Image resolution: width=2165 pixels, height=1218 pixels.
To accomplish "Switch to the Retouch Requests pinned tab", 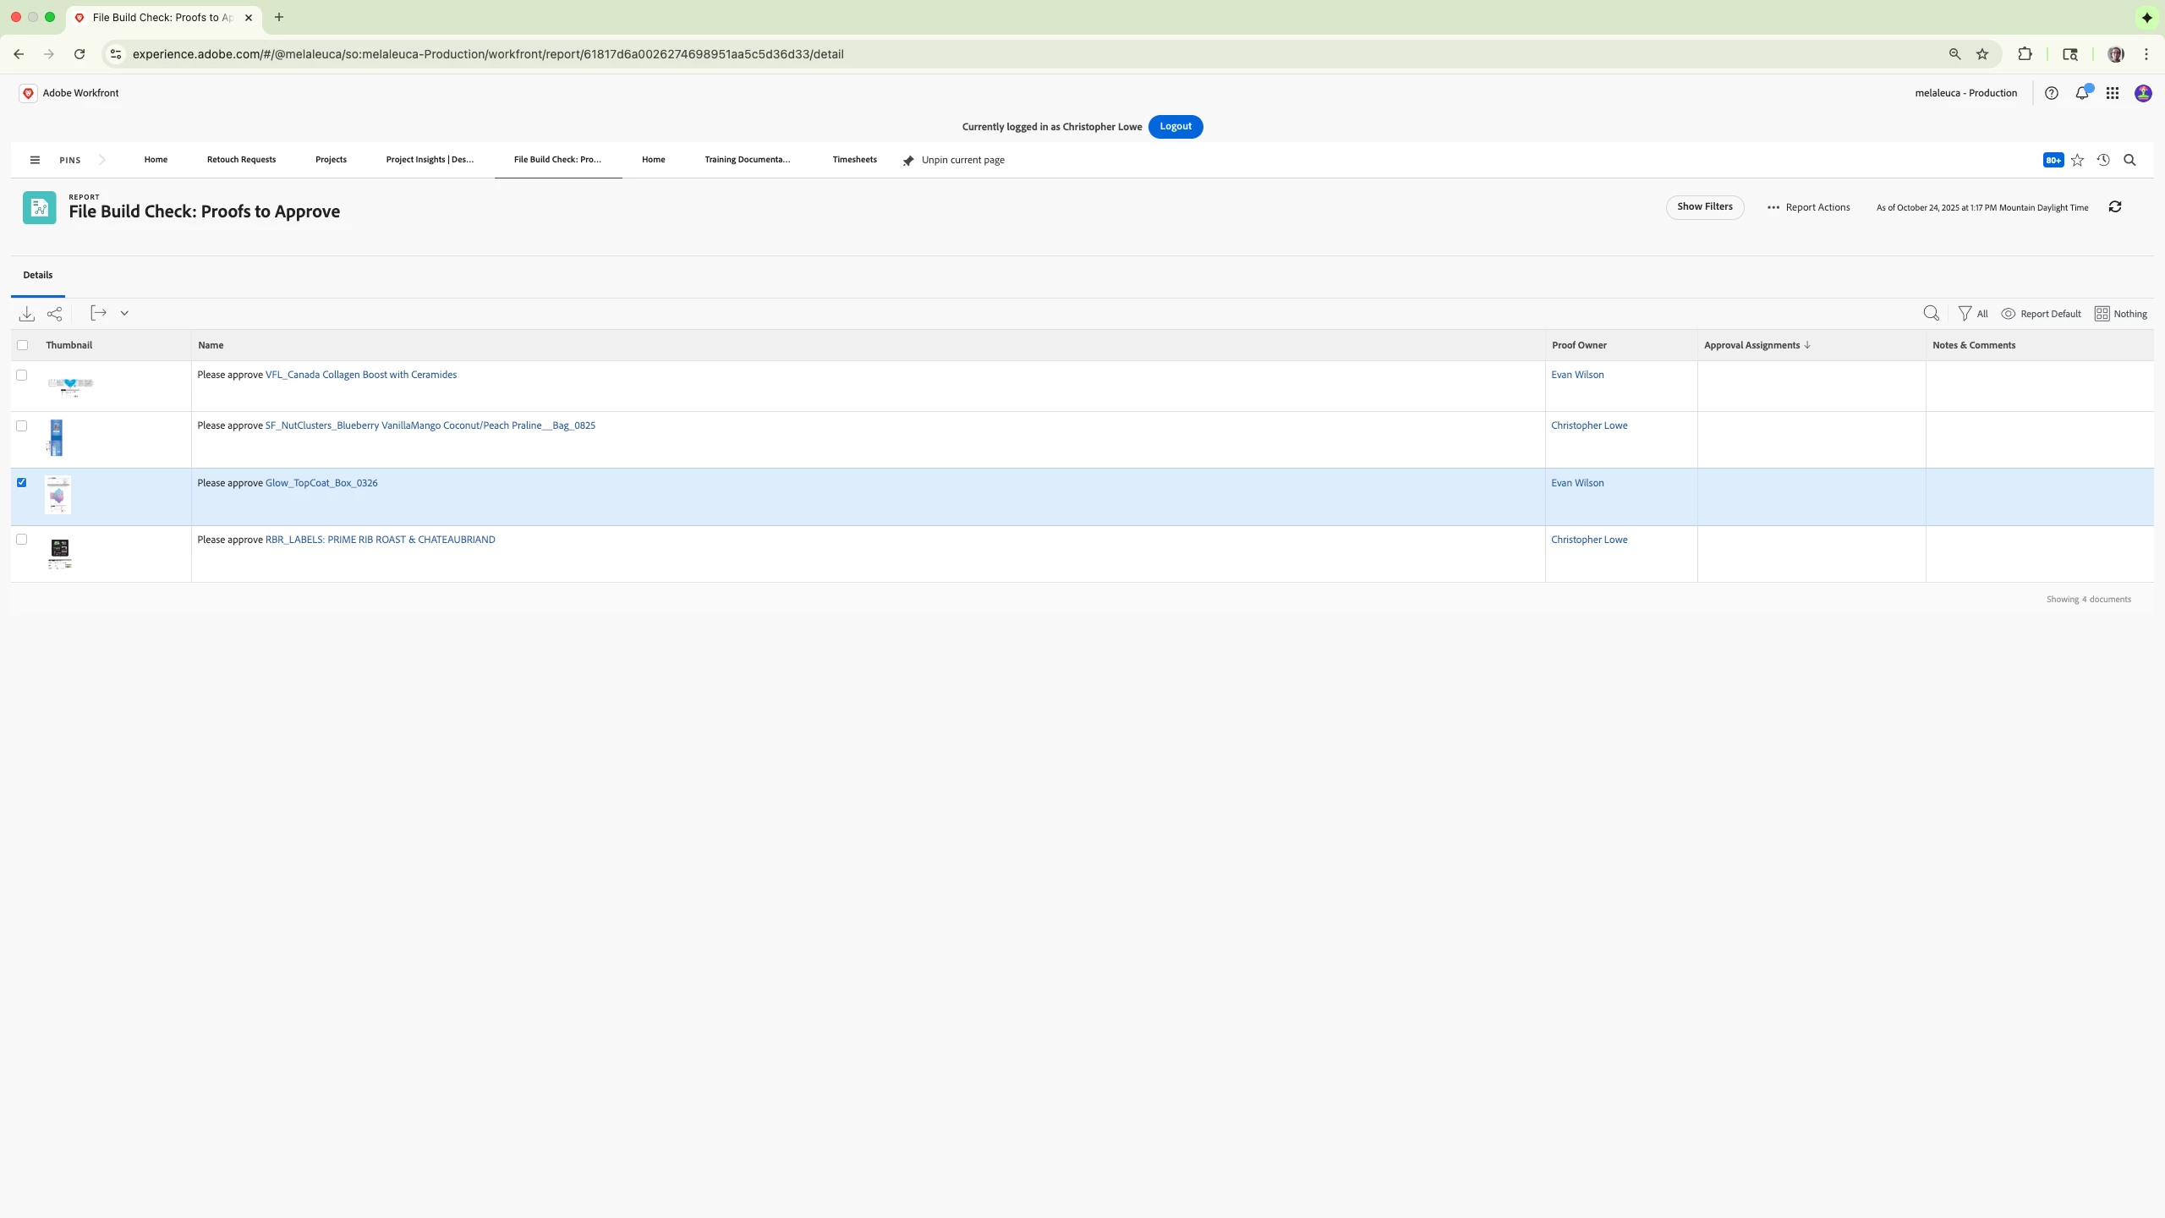I will pyautogui.click(x=241, y=160).
